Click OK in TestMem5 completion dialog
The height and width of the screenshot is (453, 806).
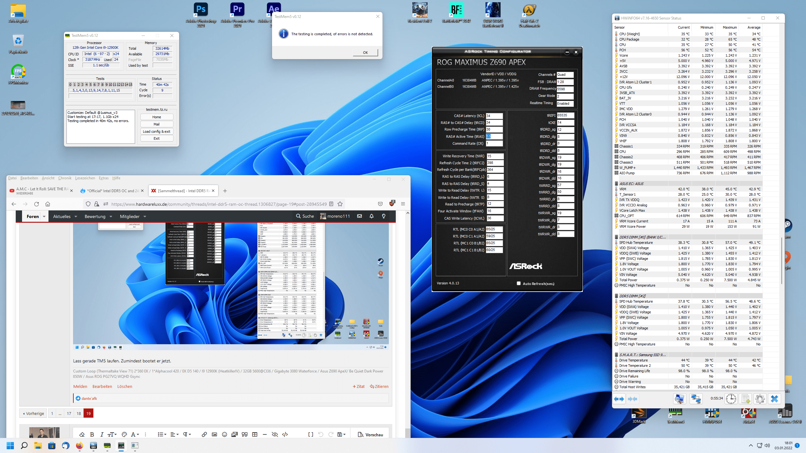(365, 53)
